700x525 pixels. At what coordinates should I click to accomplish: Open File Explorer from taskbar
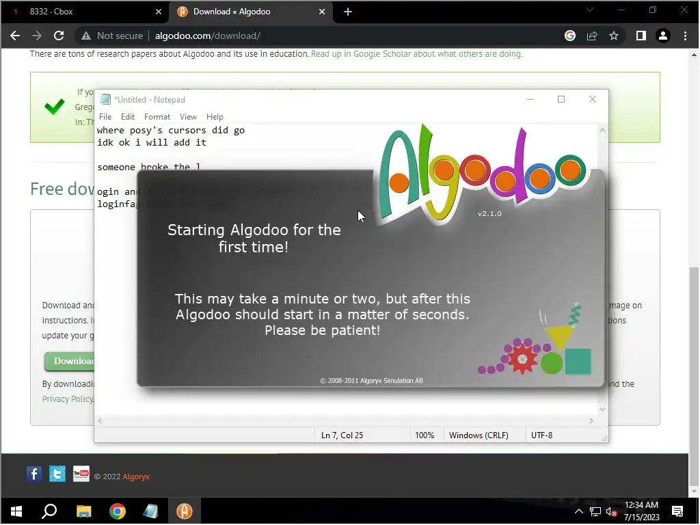83,511
